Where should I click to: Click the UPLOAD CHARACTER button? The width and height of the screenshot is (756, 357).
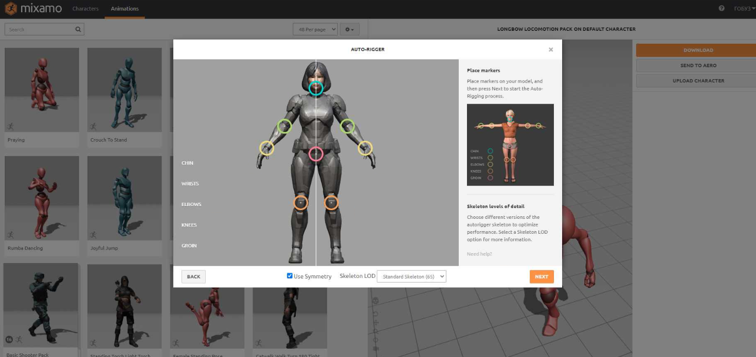698,81
